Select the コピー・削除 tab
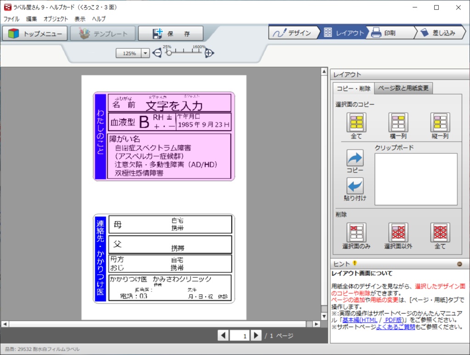This screenshot has width=470, height=355. point(353,88)
